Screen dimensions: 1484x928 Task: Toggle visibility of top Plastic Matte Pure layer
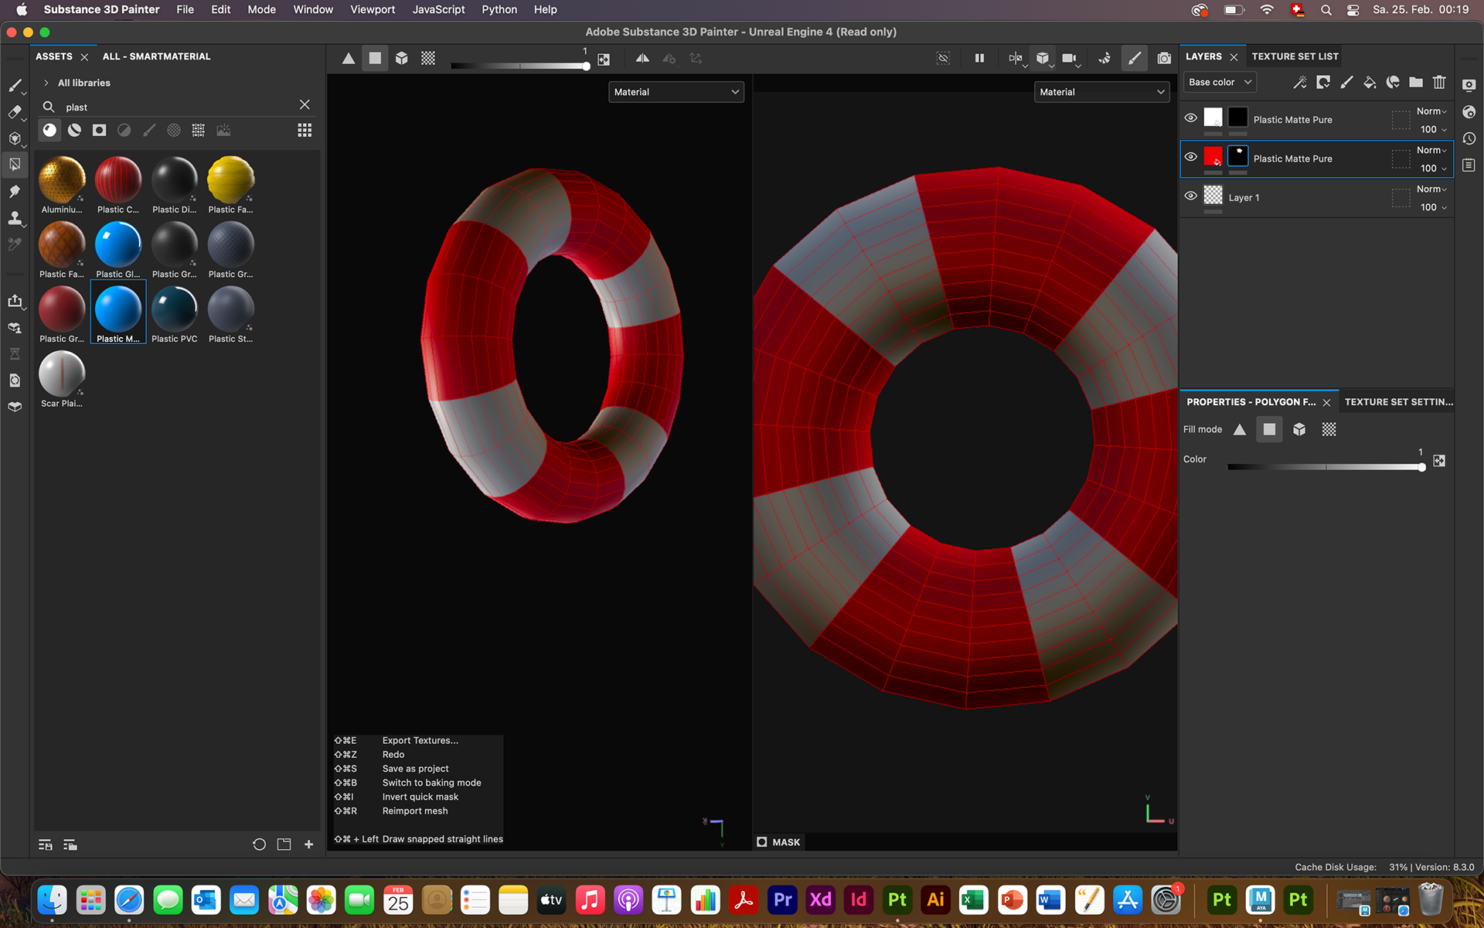1190,118
